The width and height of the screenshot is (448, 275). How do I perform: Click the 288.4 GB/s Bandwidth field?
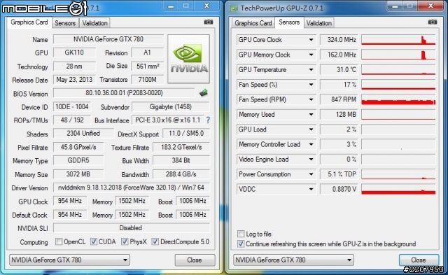point(181,174)
